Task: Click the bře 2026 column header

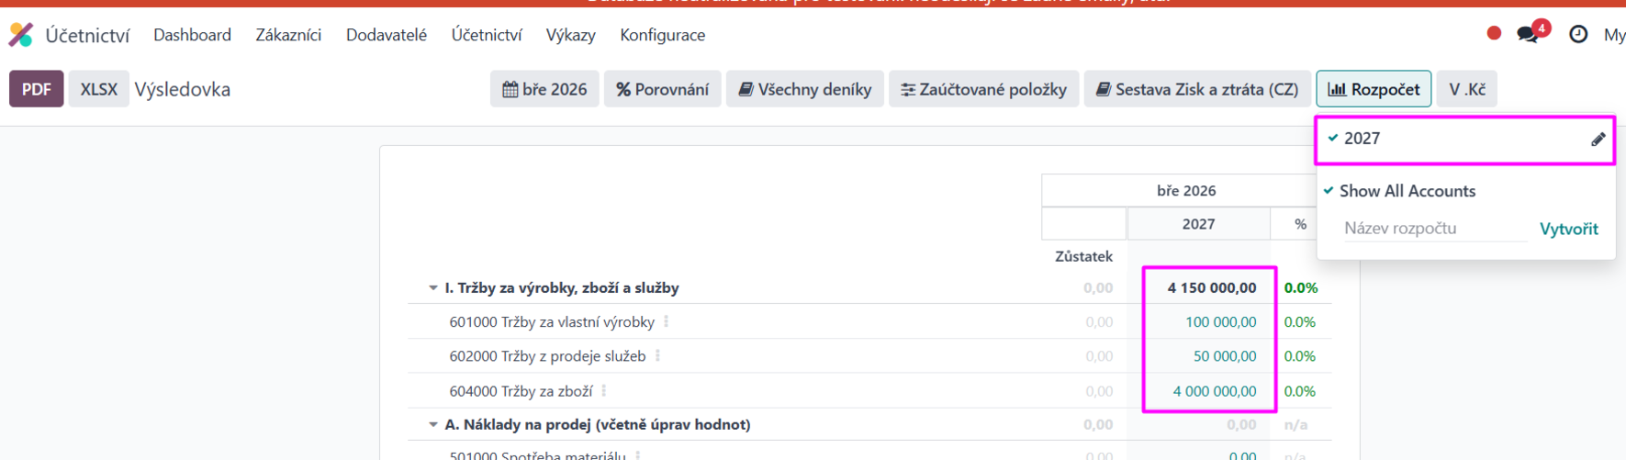Action: pos(1186,190)
